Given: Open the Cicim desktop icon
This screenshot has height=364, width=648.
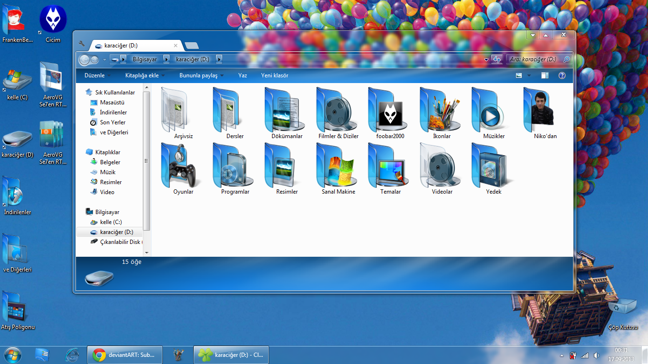Looking at the screenshot, I should click(x=53, y=23).
